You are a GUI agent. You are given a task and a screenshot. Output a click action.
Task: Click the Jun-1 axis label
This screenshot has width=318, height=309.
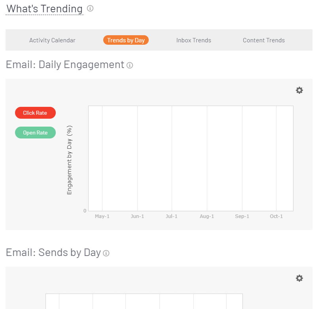pos(137,216)
